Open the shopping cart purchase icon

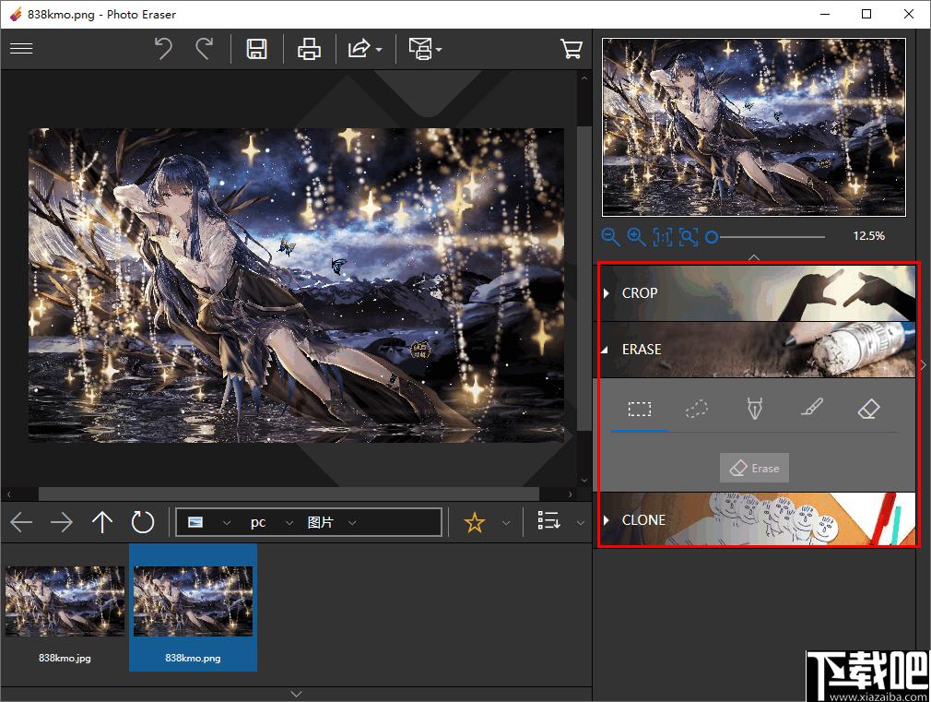click(x=572, y=49)
